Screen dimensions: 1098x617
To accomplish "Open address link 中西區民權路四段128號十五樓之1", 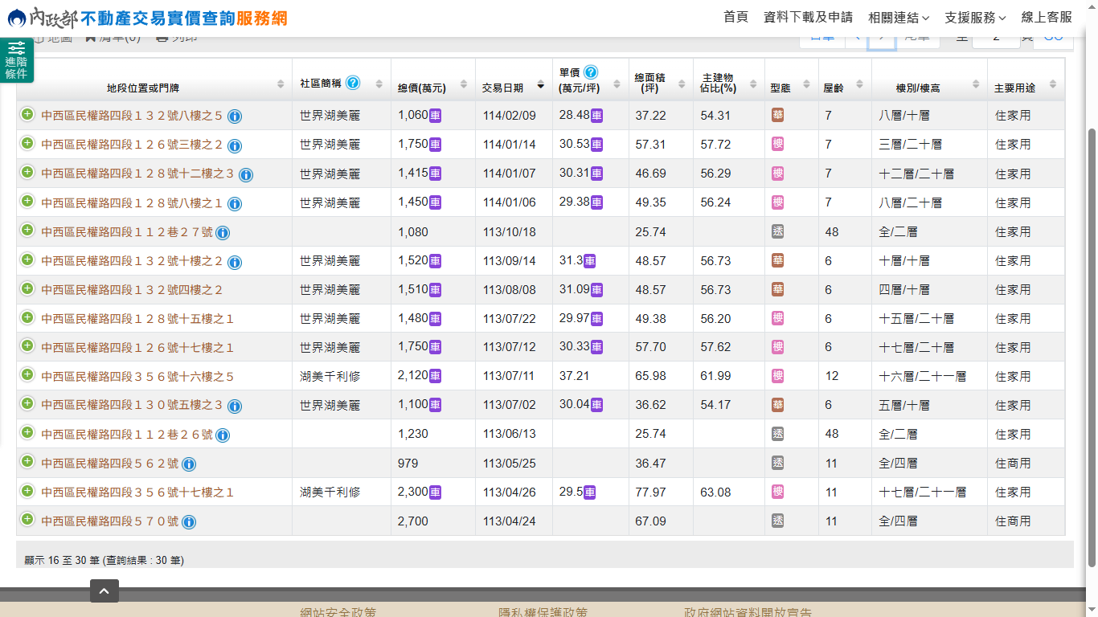I will (137, 319).
